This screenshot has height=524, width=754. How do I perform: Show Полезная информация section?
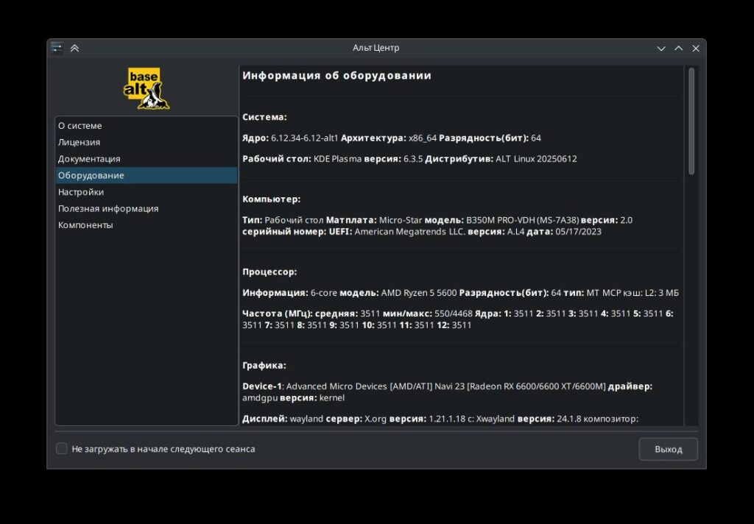pos(147,208)
